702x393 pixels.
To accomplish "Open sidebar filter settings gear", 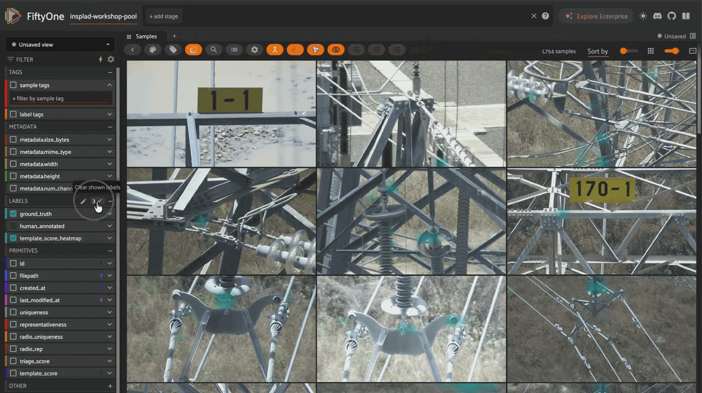I will tap(111, 59).
